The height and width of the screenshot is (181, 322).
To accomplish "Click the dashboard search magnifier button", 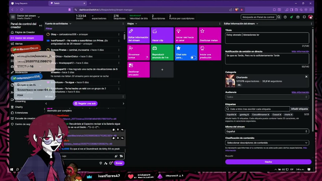I will (x=279, y=17).
